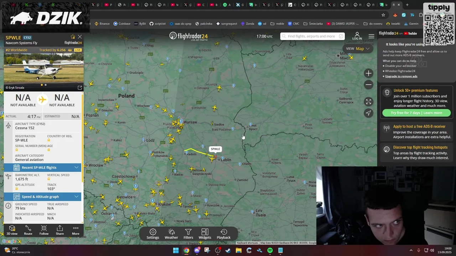Screen dimensions: 456x256
Task: Open the Widgets panel
Action: point(205,234)
